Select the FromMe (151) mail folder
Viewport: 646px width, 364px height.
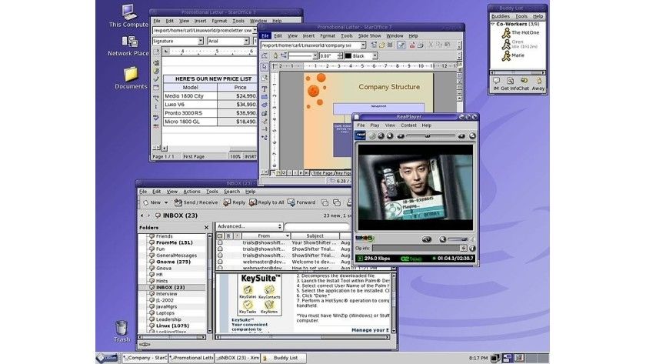(174, 243)
